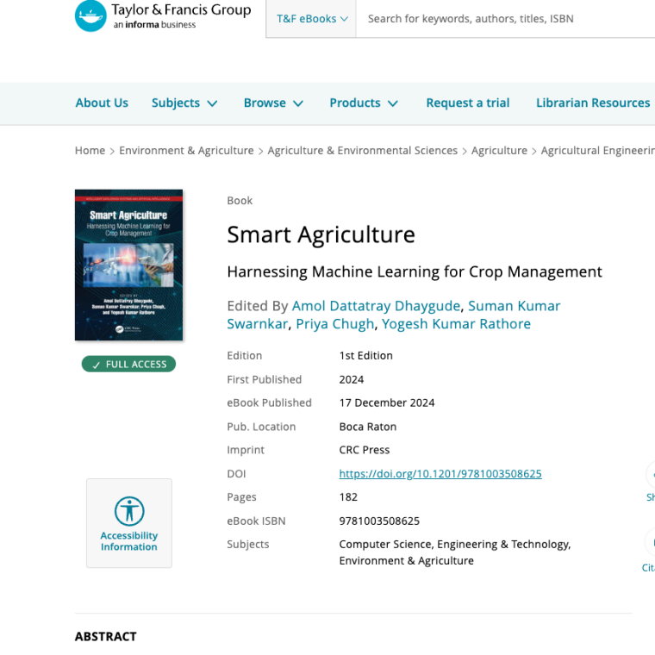
Task: Expand the Browse menu
Action: [273, 103]
